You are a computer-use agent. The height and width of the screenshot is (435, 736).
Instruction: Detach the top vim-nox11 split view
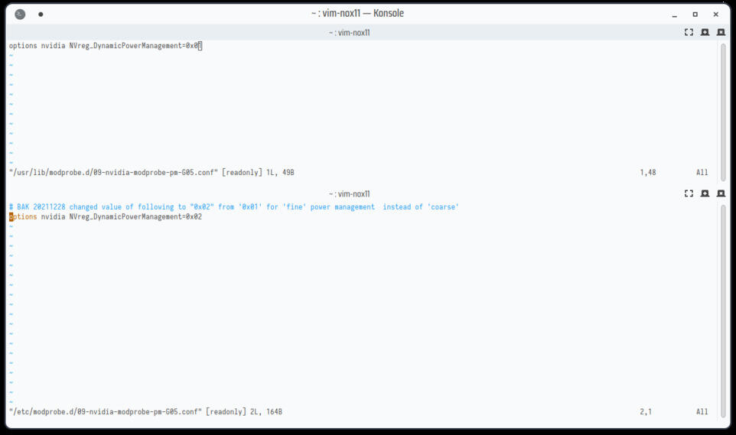(705, 32)
